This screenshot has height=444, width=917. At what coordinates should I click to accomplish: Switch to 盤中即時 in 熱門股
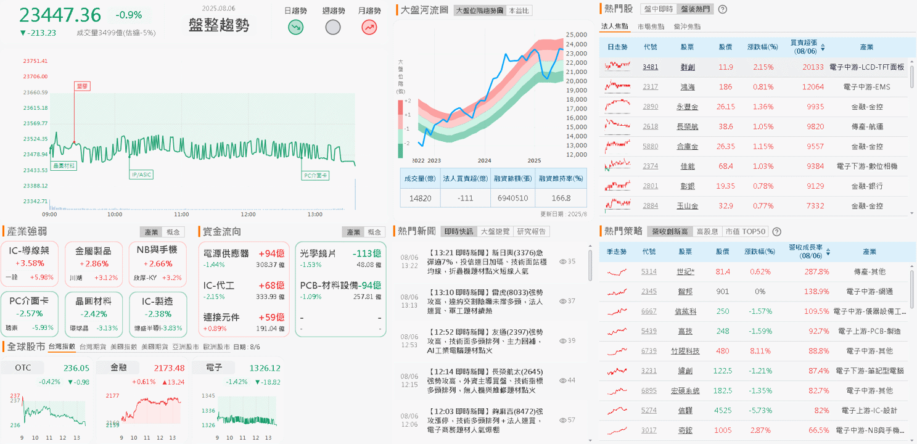coord(659,9)
